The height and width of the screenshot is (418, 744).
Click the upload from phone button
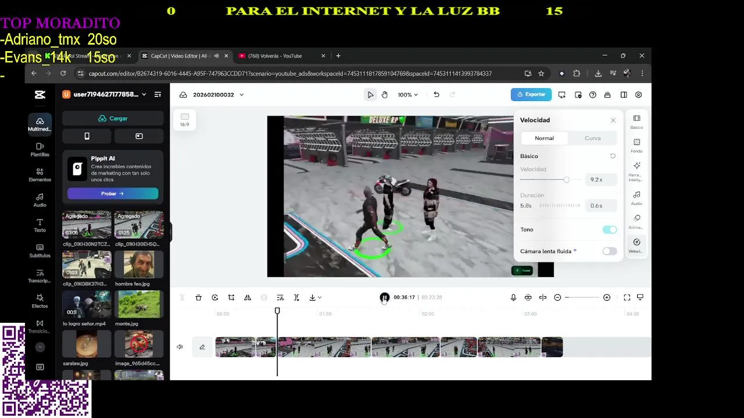pos(87,136)
